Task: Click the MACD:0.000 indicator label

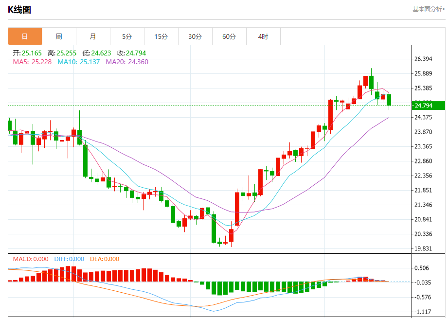Action: click(x=31, y=259)
